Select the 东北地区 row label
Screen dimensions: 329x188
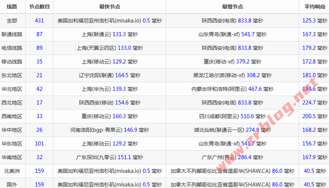coord(12,75)
